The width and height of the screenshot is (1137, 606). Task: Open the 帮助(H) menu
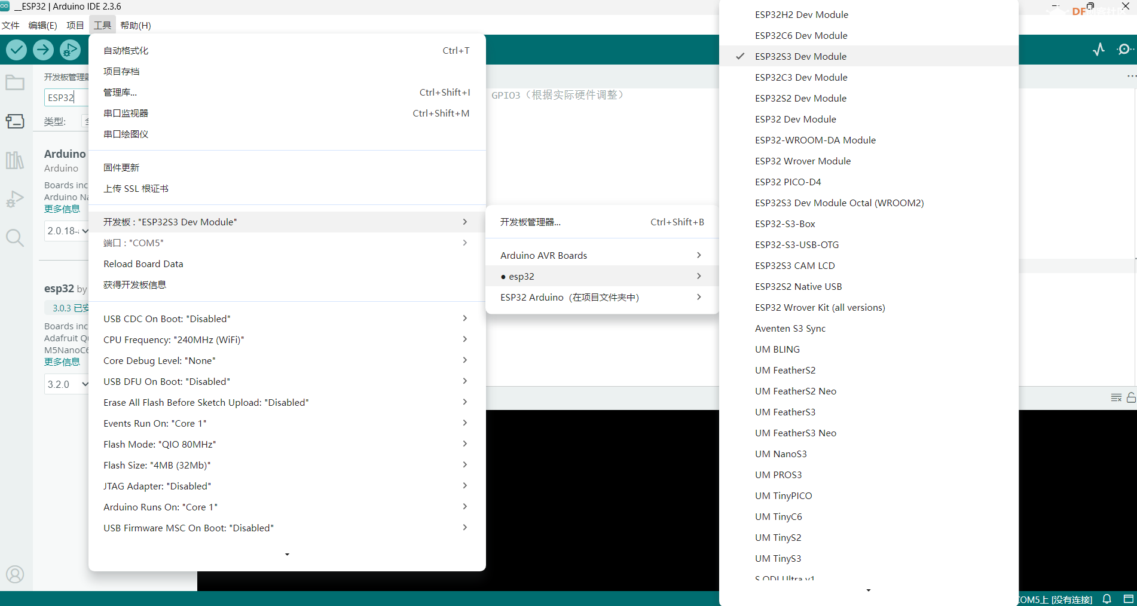click(x=136, y=25)
